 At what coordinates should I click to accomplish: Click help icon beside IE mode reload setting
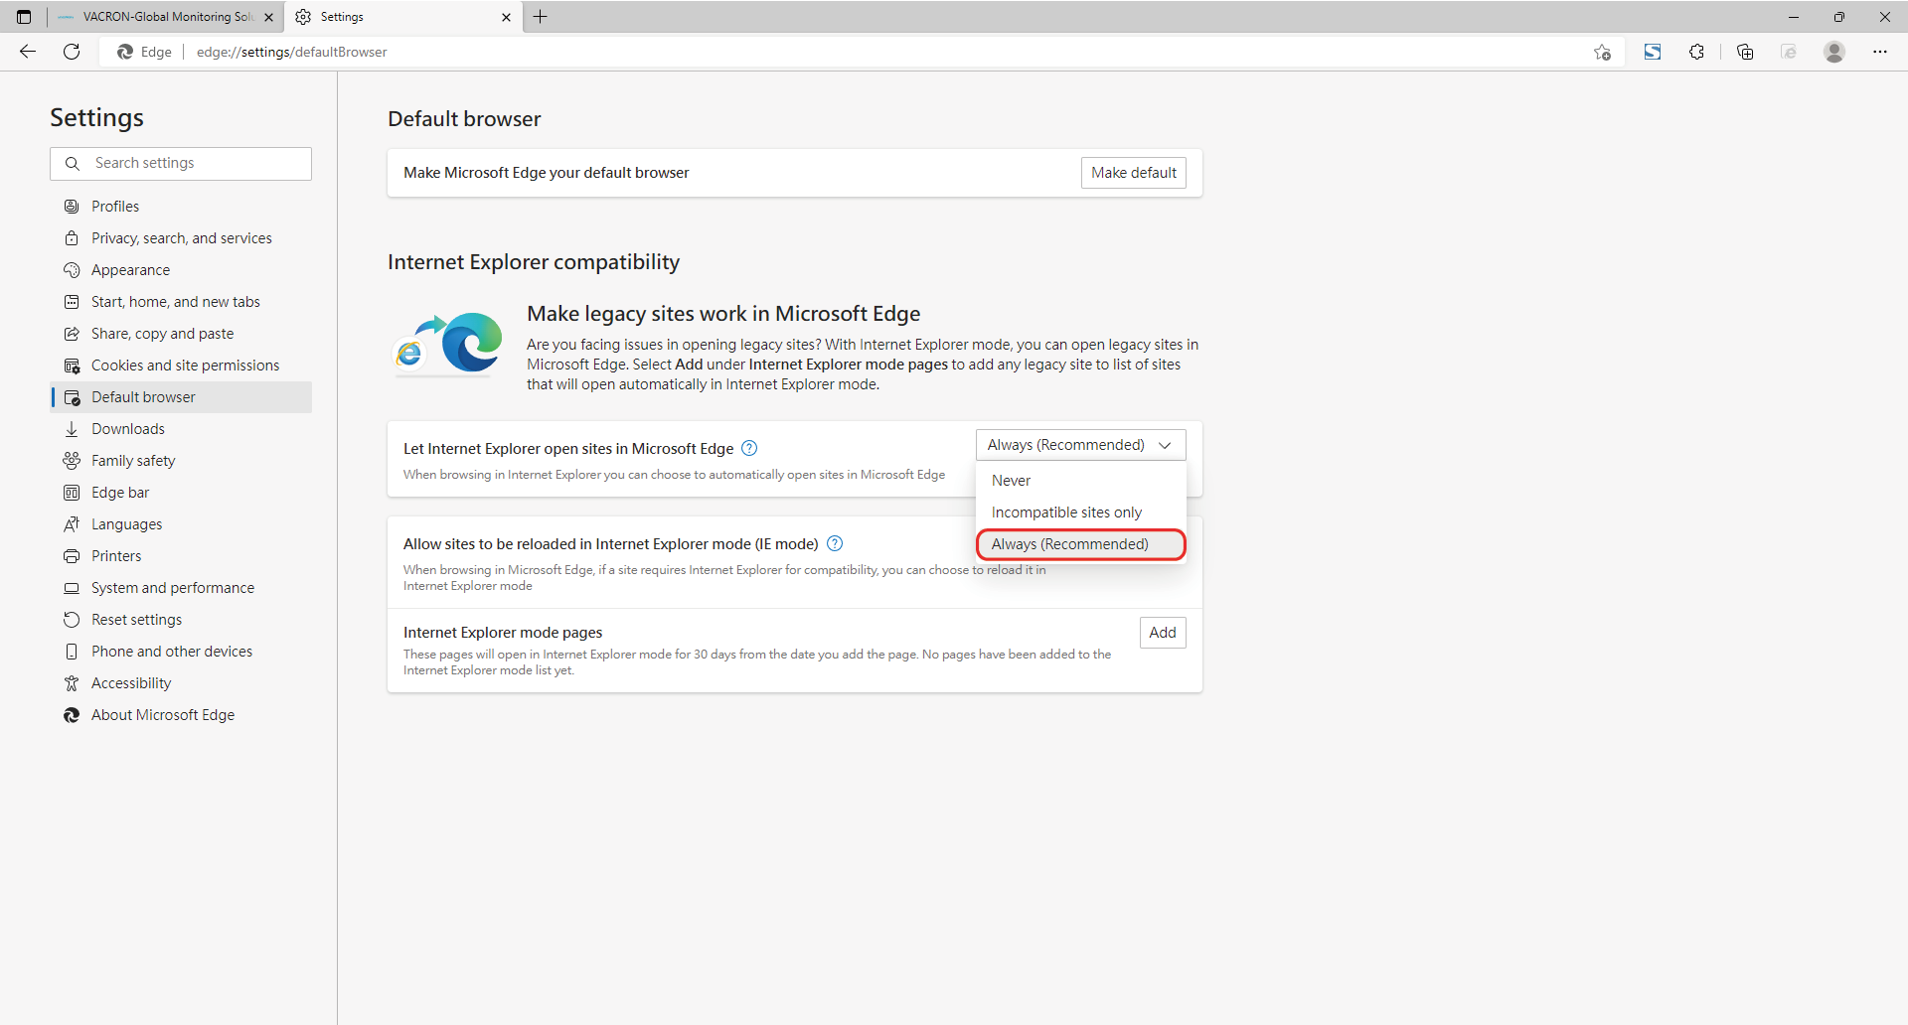835,543
